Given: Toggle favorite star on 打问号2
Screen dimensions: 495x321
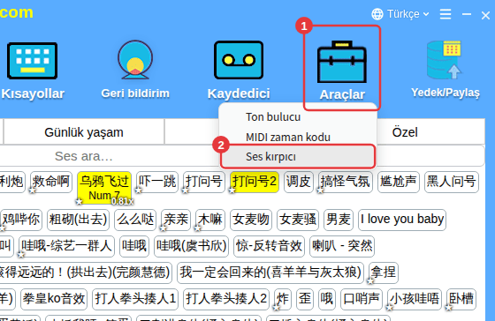Looking at the screenshot, I should [232, 190].
